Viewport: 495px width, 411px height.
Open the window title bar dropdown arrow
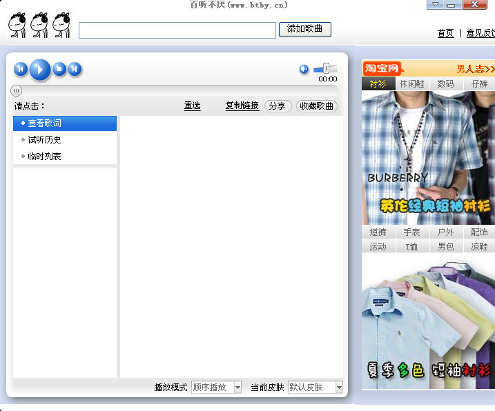pyautogui.click(x=434, y=5)
